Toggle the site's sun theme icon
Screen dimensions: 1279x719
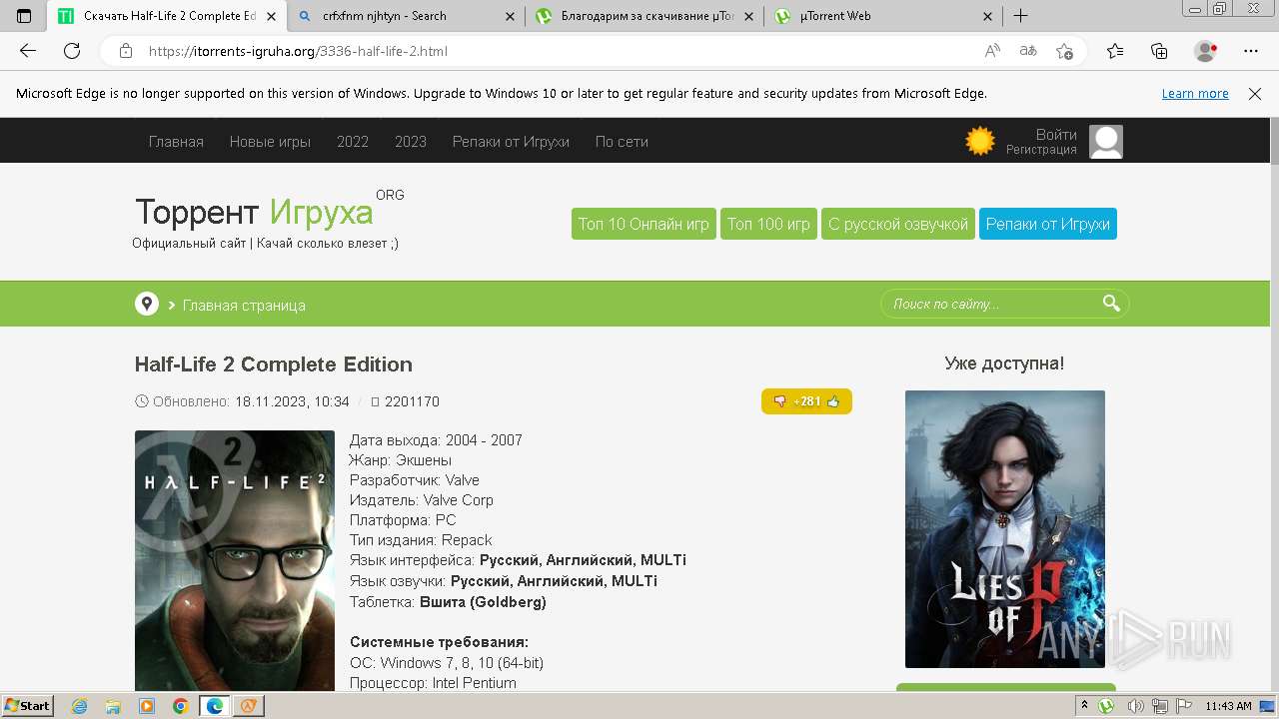pos(980,141)
